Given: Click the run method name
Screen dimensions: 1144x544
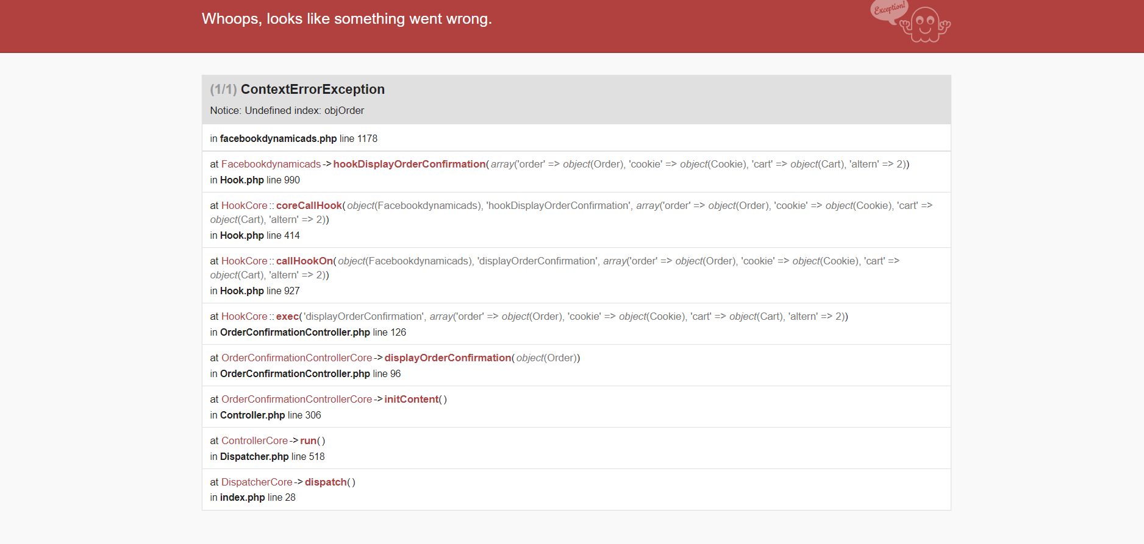Looking at the screenshot, I should [309, 441].
